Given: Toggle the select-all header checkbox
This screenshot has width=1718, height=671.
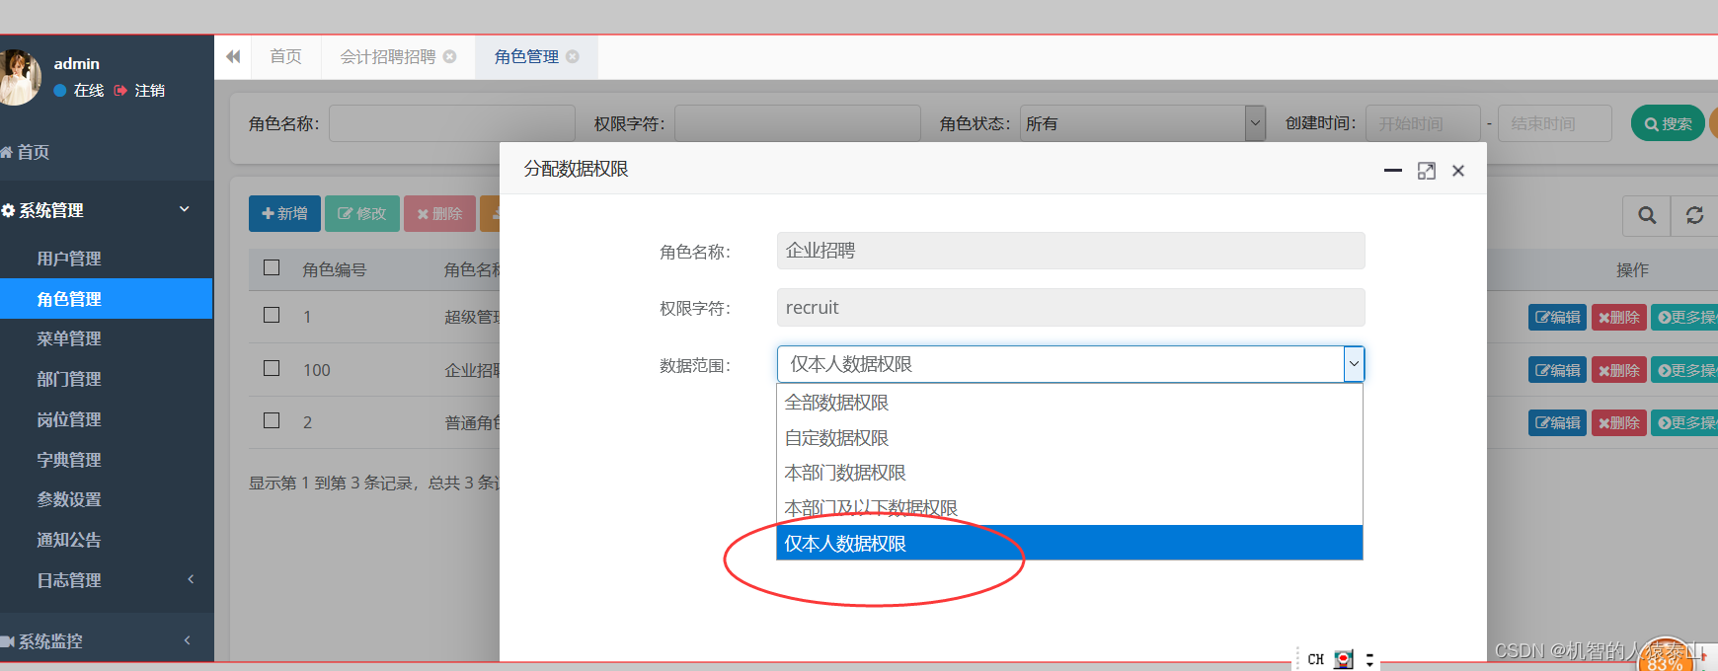Looking at the screenshot, I should pos(272,267).
